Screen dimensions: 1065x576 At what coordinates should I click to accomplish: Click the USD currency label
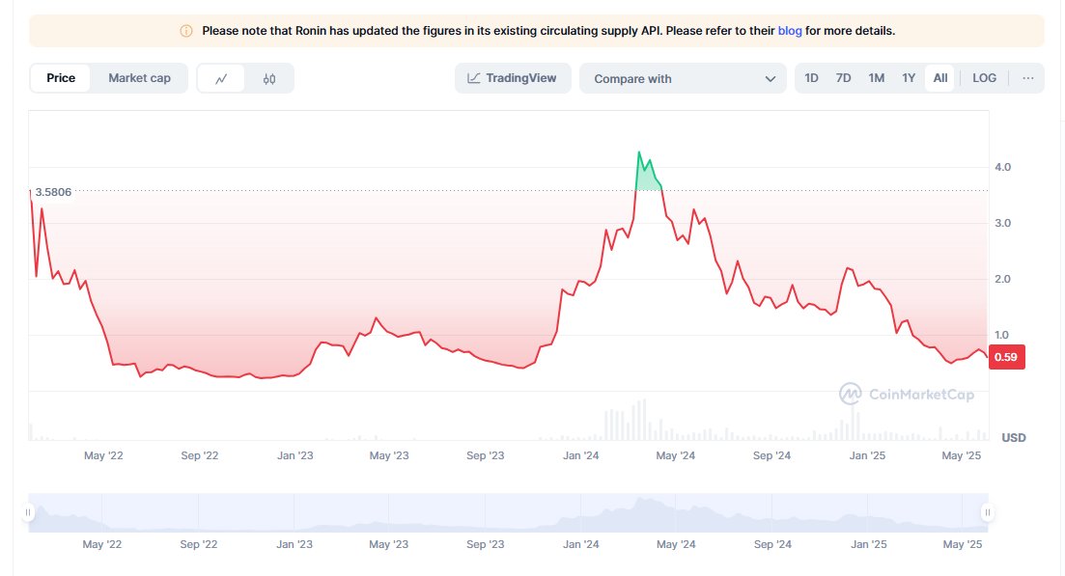point(1014,438)
